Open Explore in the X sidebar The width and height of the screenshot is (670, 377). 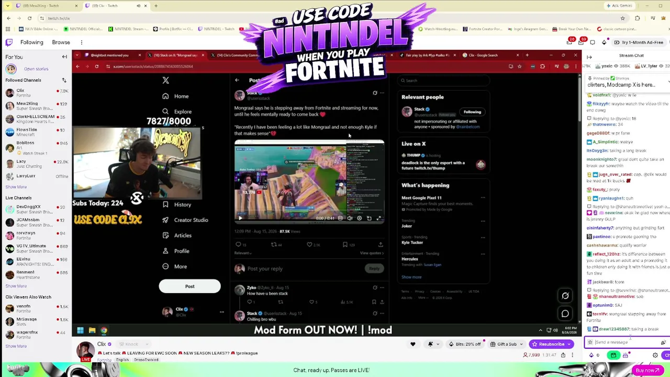[177, 112]
